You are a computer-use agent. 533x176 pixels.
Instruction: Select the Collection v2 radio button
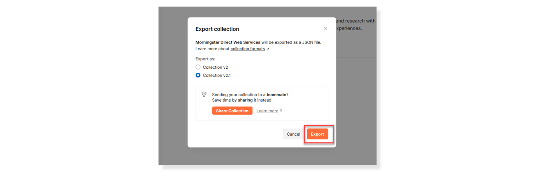[198, 67]
